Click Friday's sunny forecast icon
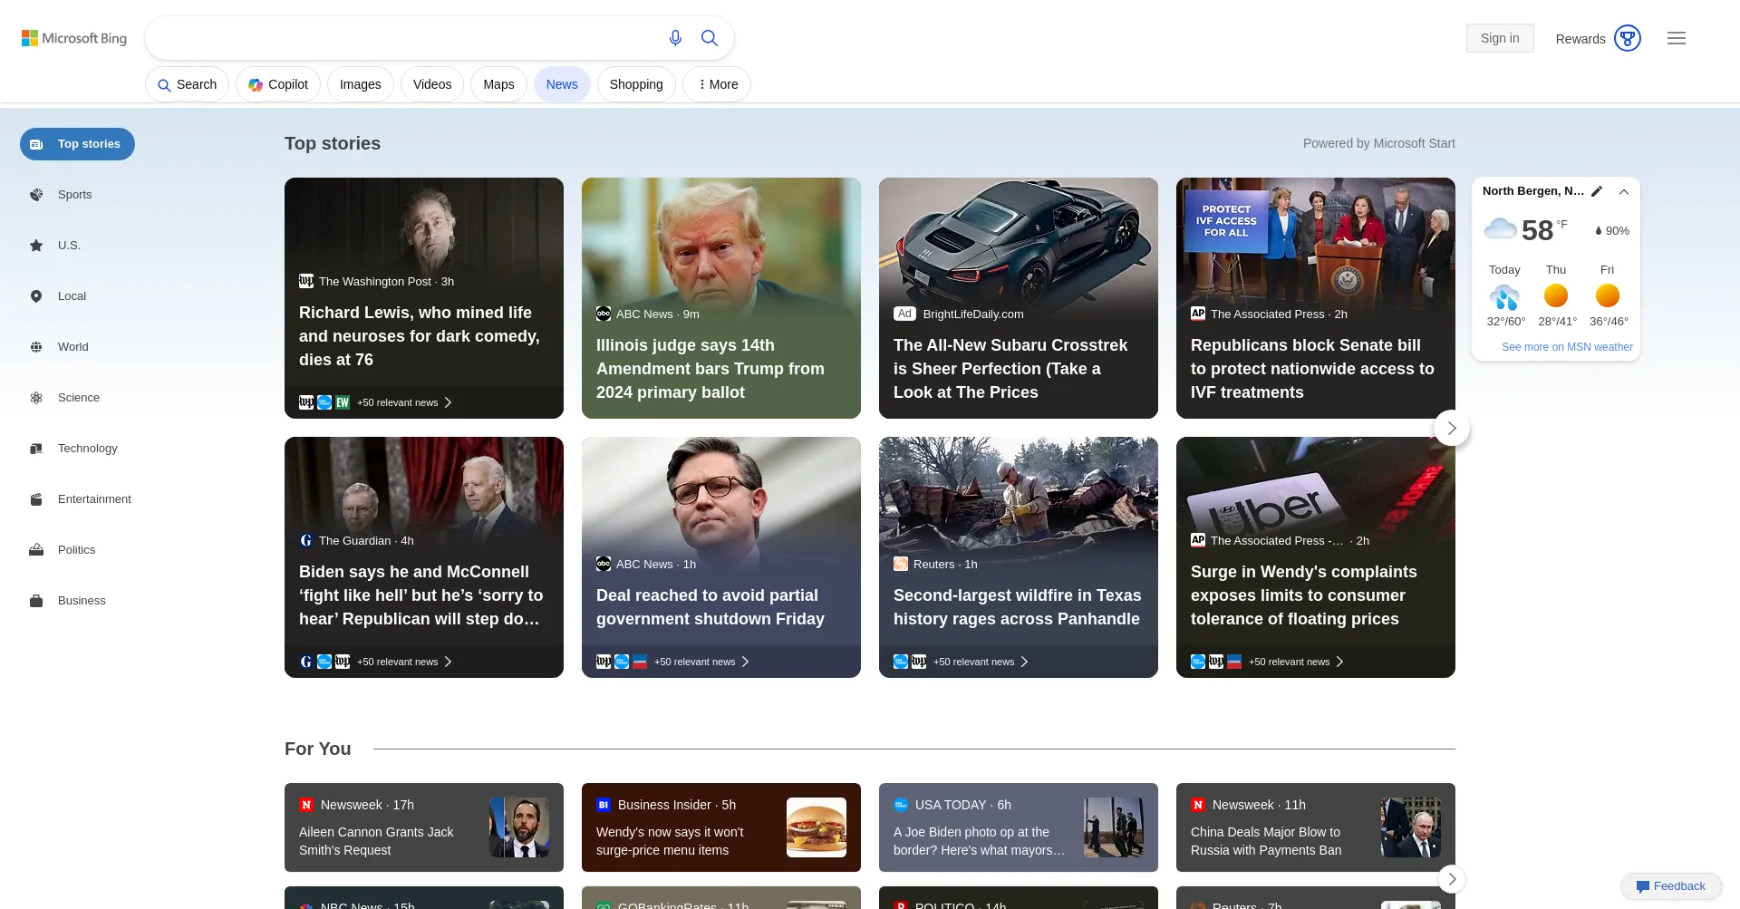This screenshot has height=909, width=1740. point(1608,295)
